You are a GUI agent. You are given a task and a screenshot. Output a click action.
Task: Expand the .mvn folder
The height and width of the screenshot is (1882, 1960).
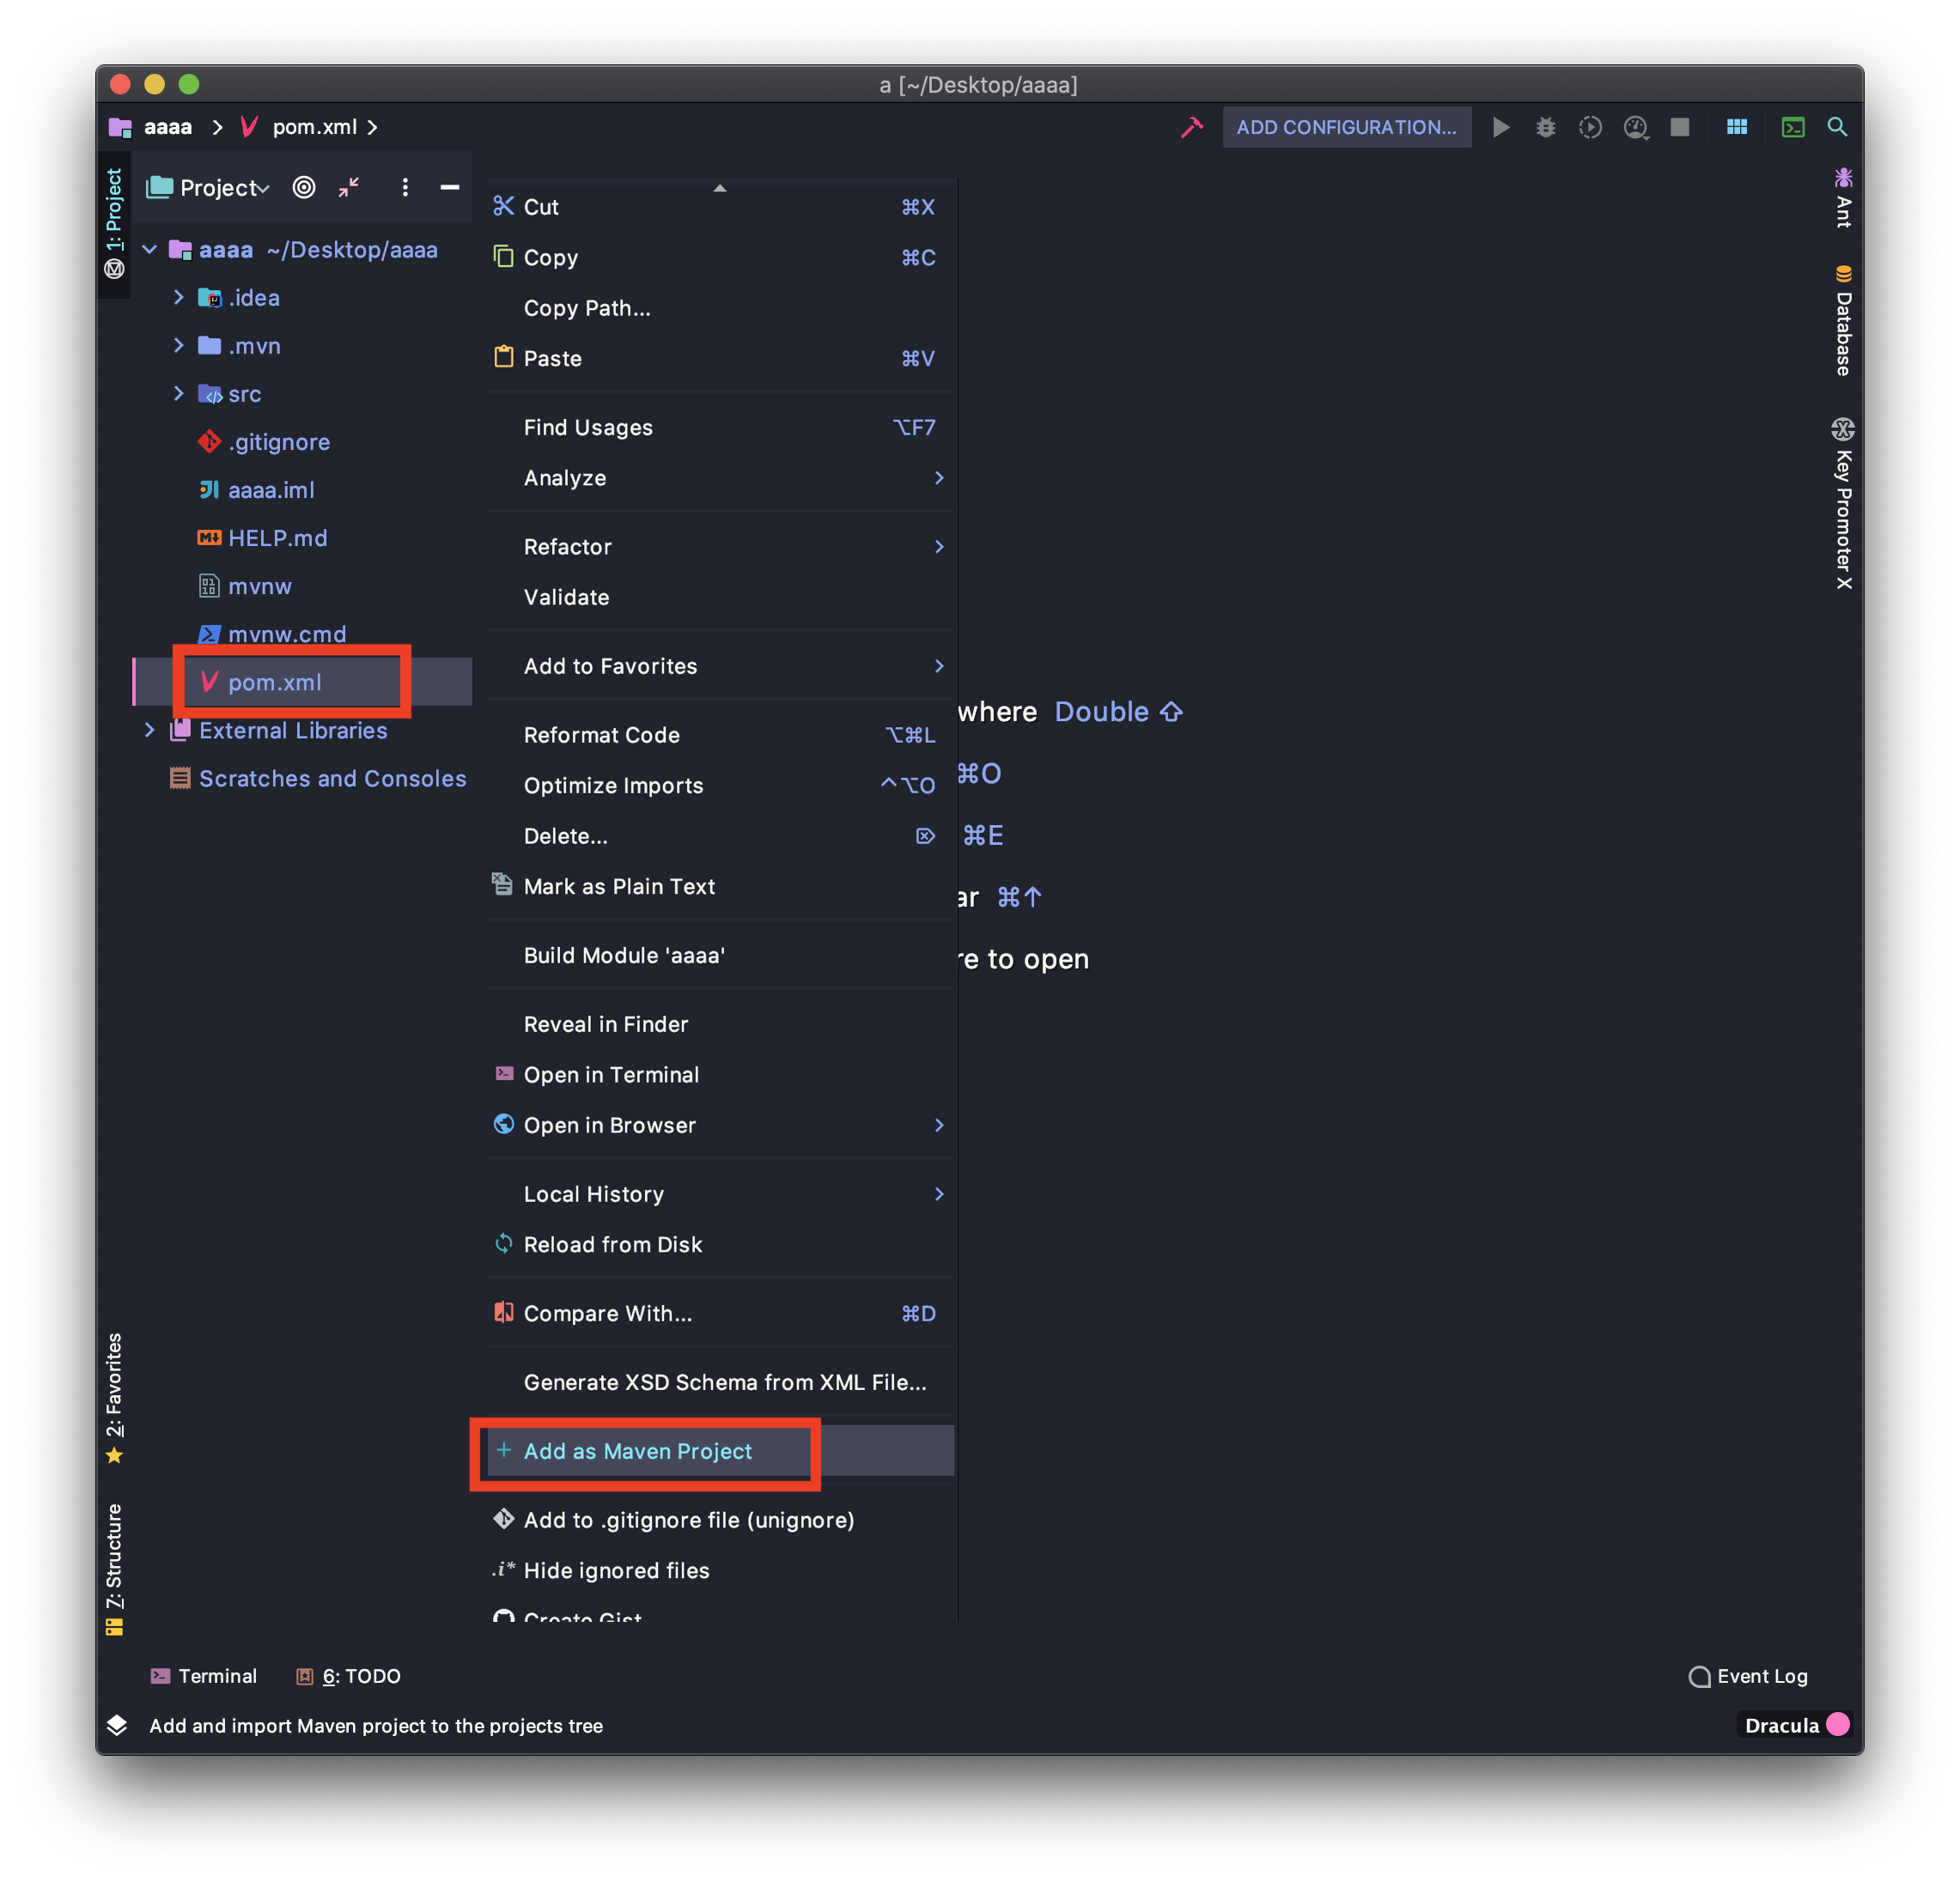click(178, 345)
